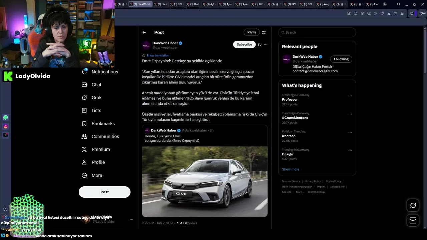The height and width of the screenshot is (240, 427).
Task: Click the browser play icon
Action: [x=376, y=13]
